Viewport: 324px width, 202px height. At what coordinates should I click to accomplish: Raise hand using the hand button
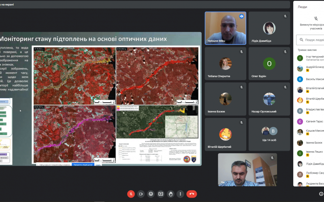(171, 194)
